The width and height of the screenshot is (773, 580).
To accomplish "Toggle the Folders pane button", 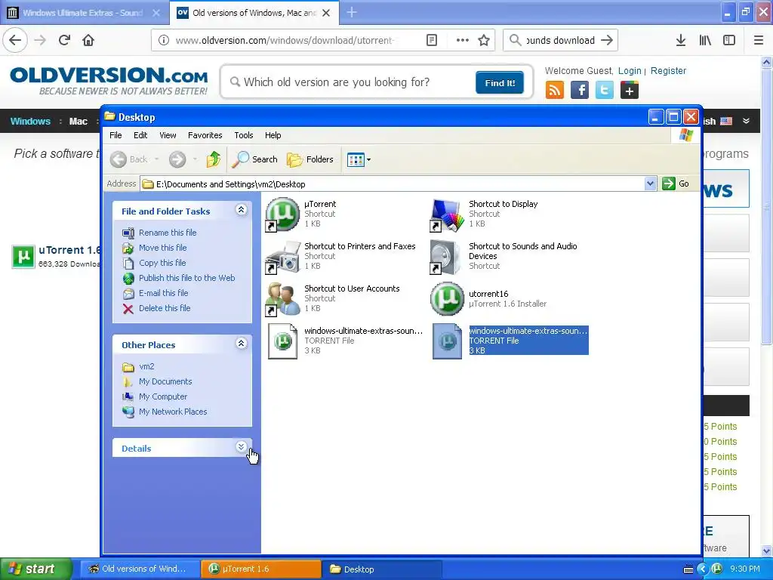I will coord(310,159).
